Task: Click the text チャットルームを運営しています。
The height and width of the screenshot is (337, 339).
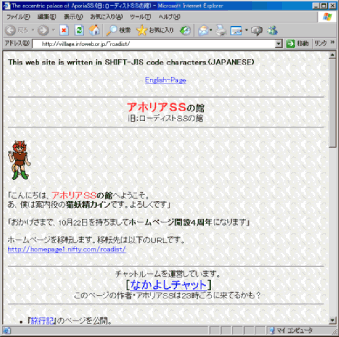Action: (x=167, y=274)
